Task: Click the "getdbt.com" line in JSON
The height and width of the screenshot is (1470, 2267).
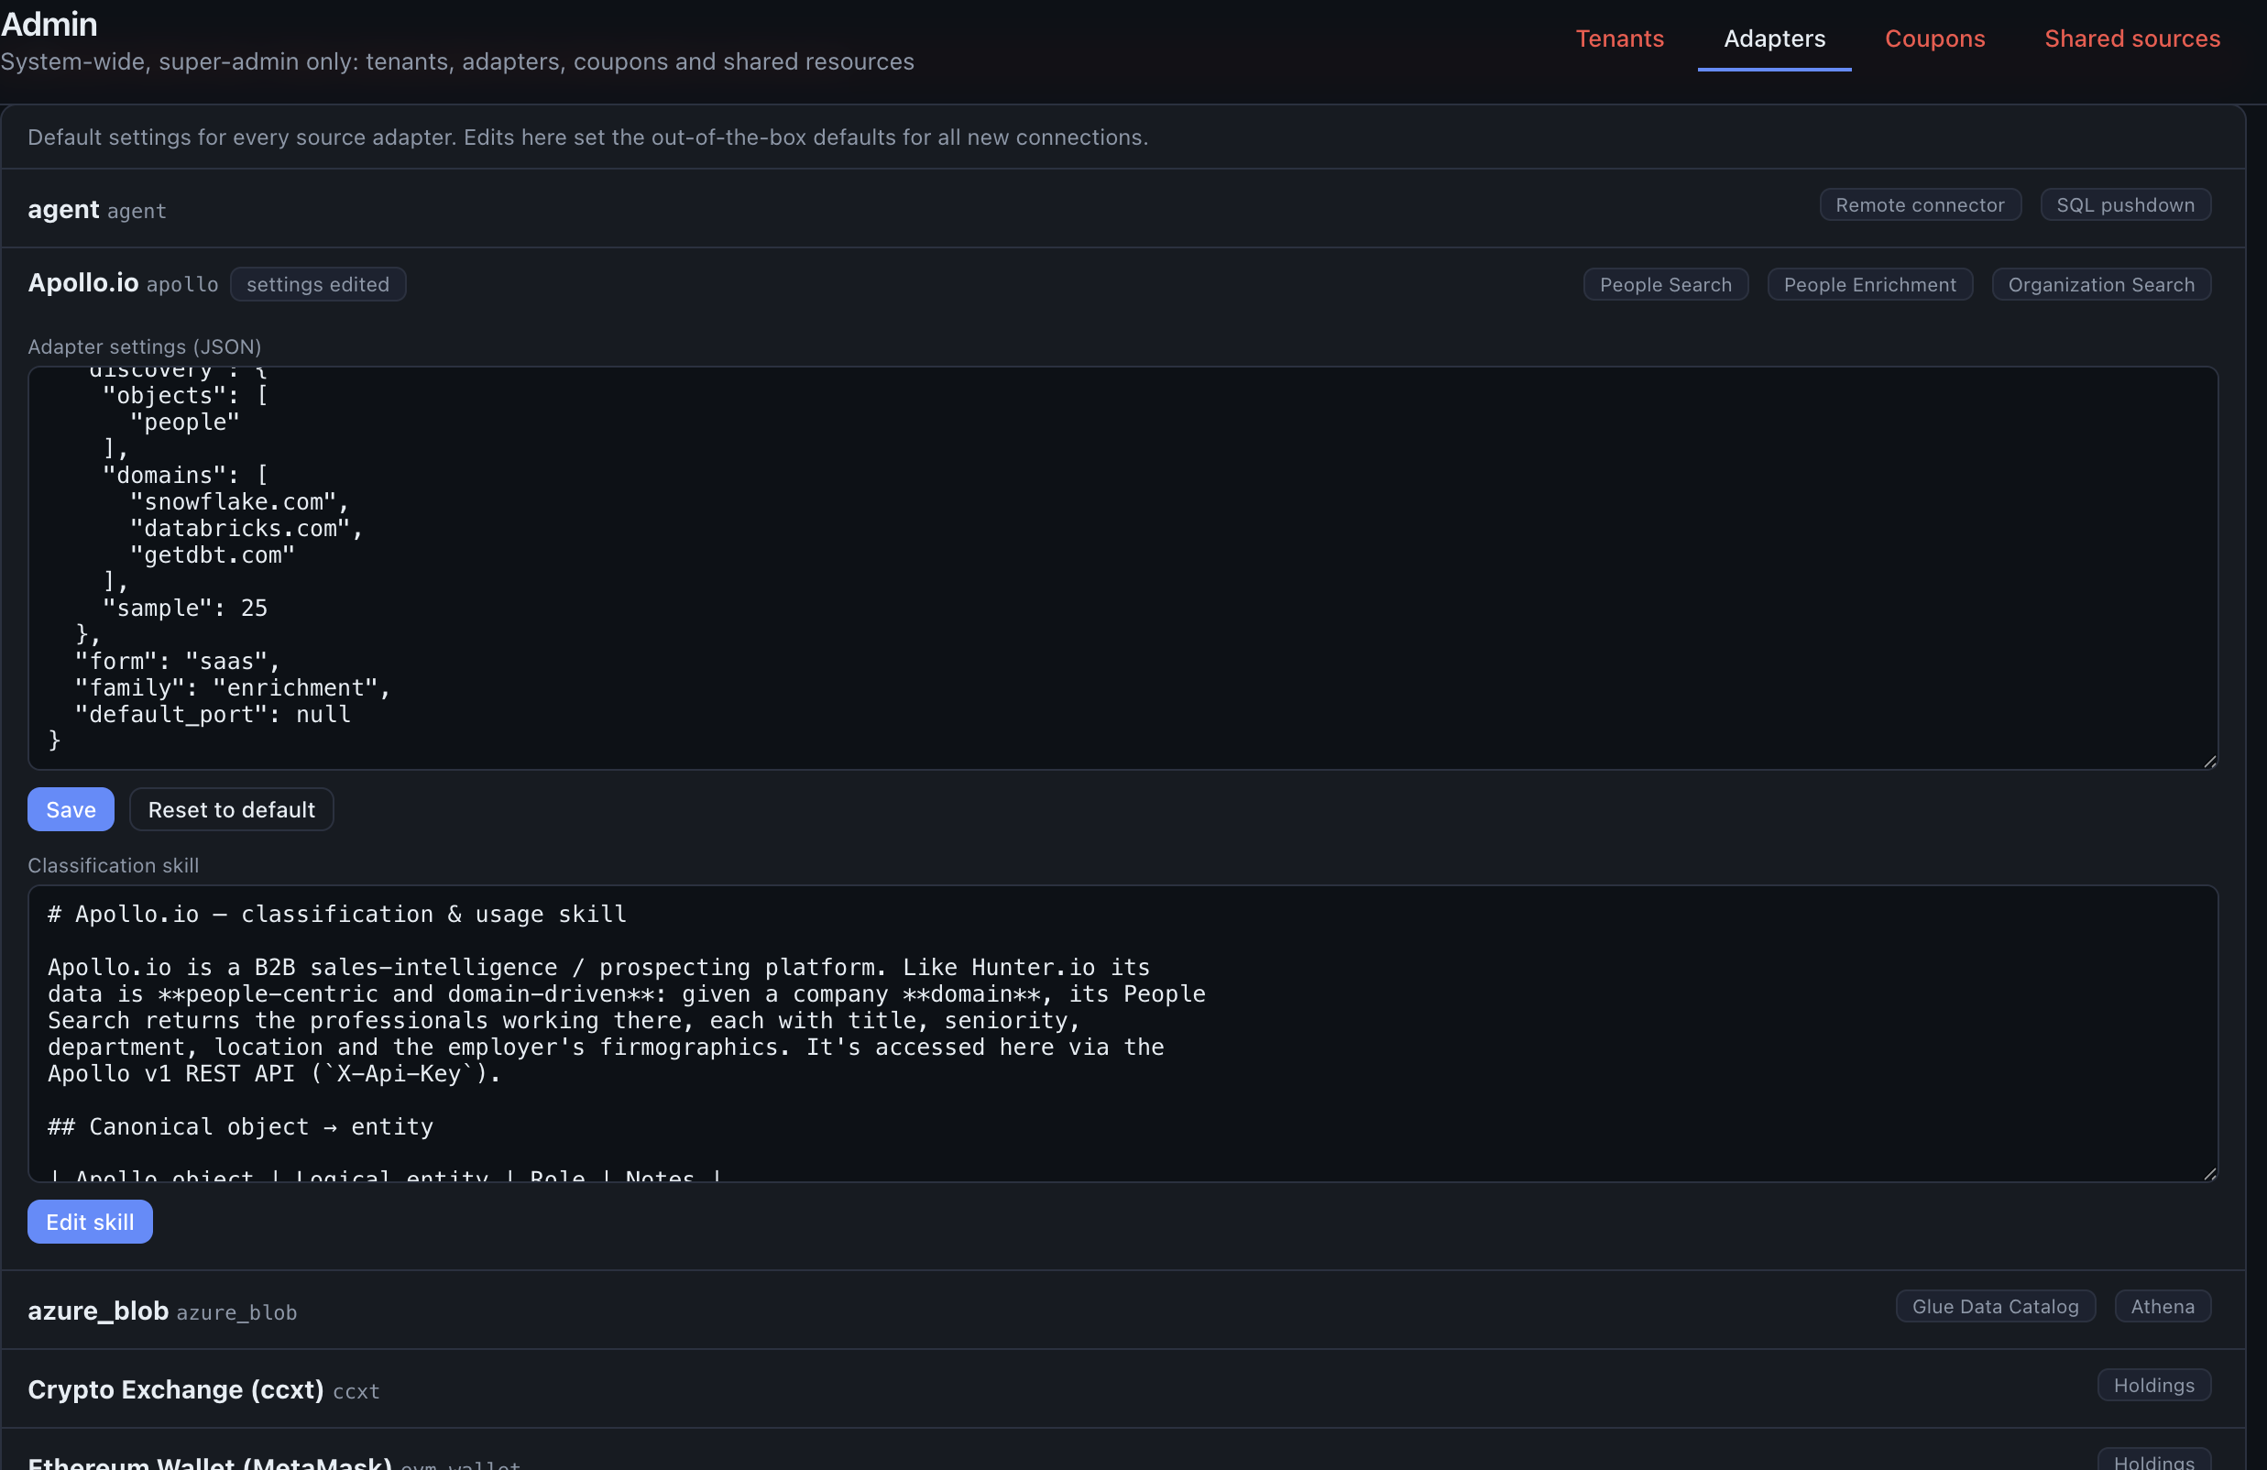Action: click(x=213, y=555)
